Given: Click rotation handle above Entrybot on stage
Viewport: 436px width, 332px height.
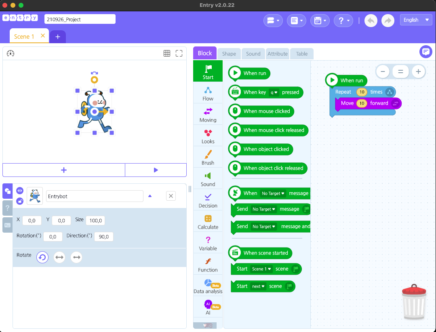Looking at the screenshot, I should coord(95,80).
